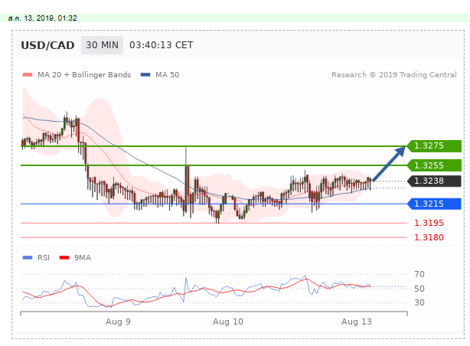Click the MA 20 + Bollinger Bands label
This screenshot has width=470, height=346.
point(84,75)
